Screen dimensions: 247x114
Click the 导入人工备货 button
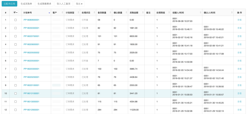click(x=63, y=4)
